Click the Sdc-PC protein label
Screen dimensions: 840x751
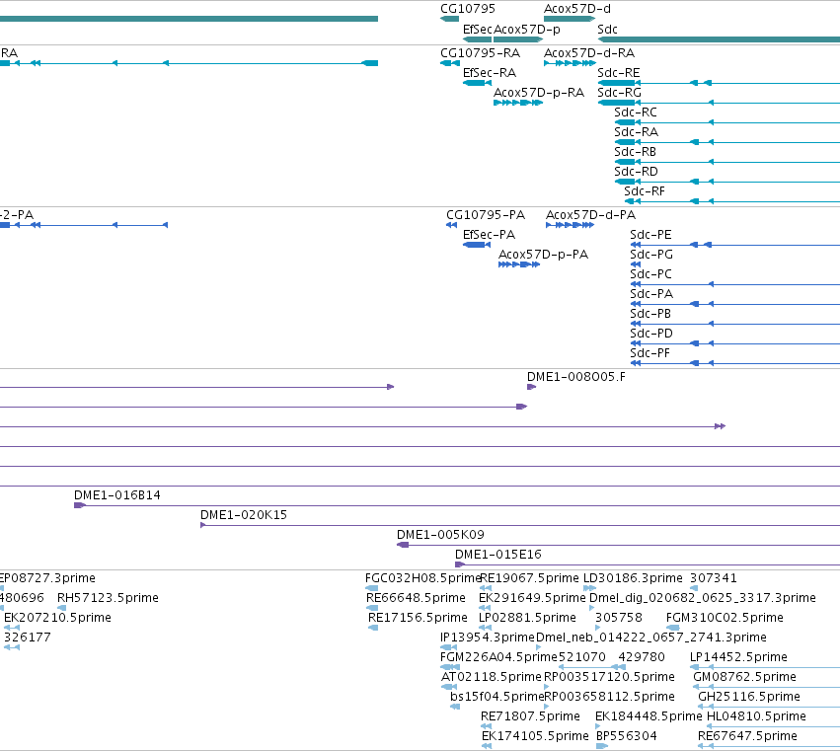650,274
